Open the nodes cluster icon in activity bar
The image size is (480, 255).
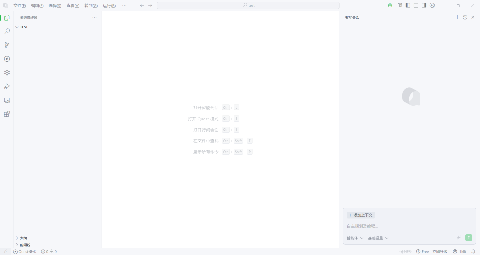pos(7,72)
